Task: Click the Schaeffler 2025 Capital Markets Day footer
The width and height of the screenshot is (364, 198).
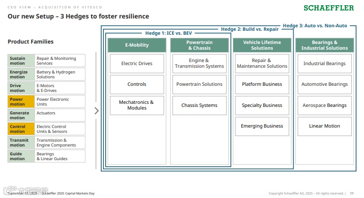Action: pos(68,193)
